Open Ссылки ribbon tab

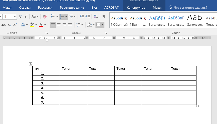click(x=25, y=8)
